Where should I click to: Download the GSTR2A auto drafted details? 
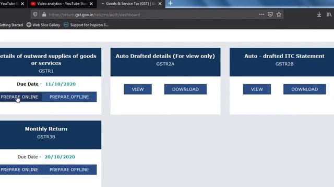(185, 89)
